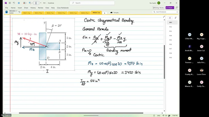This screenshot has height=117, width=209.
Task: Switch to the Wk03_Thur section tab
Action: (85, 13)
